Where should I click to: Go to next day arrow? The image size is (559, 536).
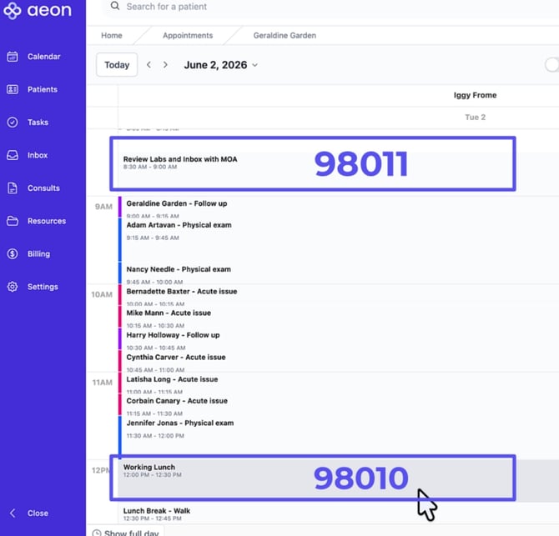[165, 64]
